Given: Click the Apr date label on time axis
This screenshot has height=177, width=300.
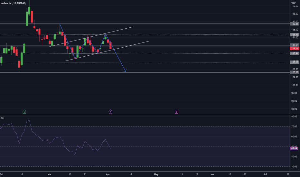Looking at the screenshot, I should point(108,174).
